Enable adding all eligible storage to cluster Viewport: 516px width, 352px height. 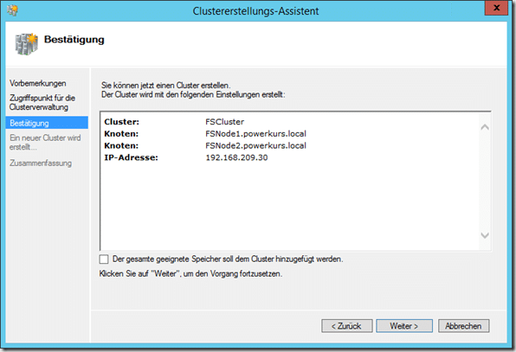[x=104, y=259]
